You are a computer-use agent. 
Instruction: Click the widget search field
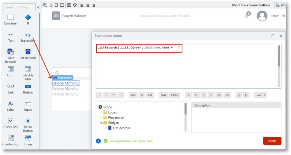coord(18,7)
